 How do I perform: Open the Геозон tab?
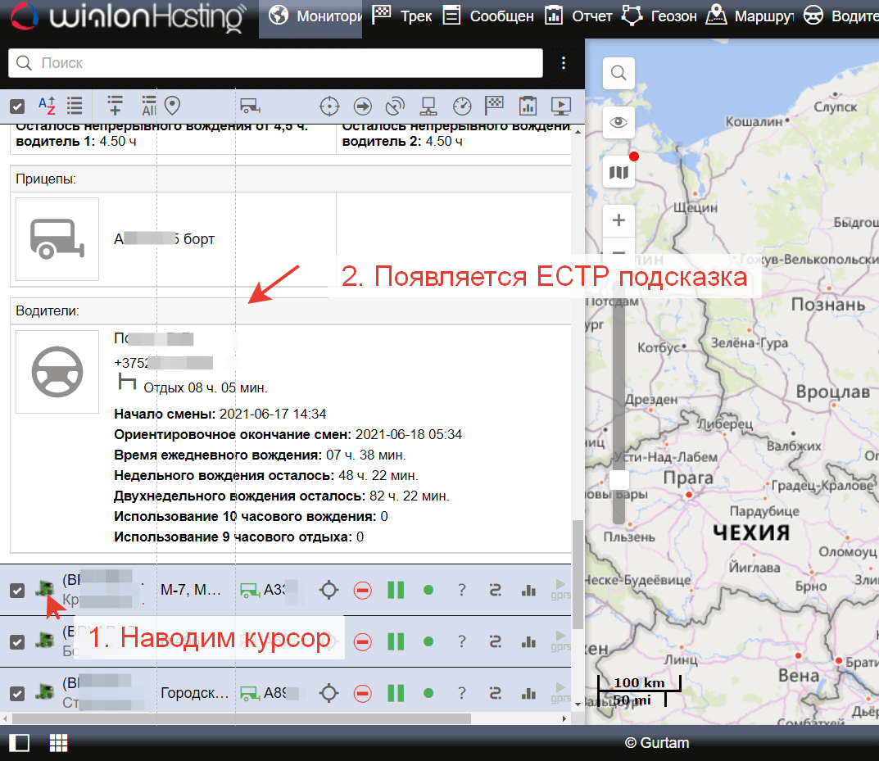659,16
